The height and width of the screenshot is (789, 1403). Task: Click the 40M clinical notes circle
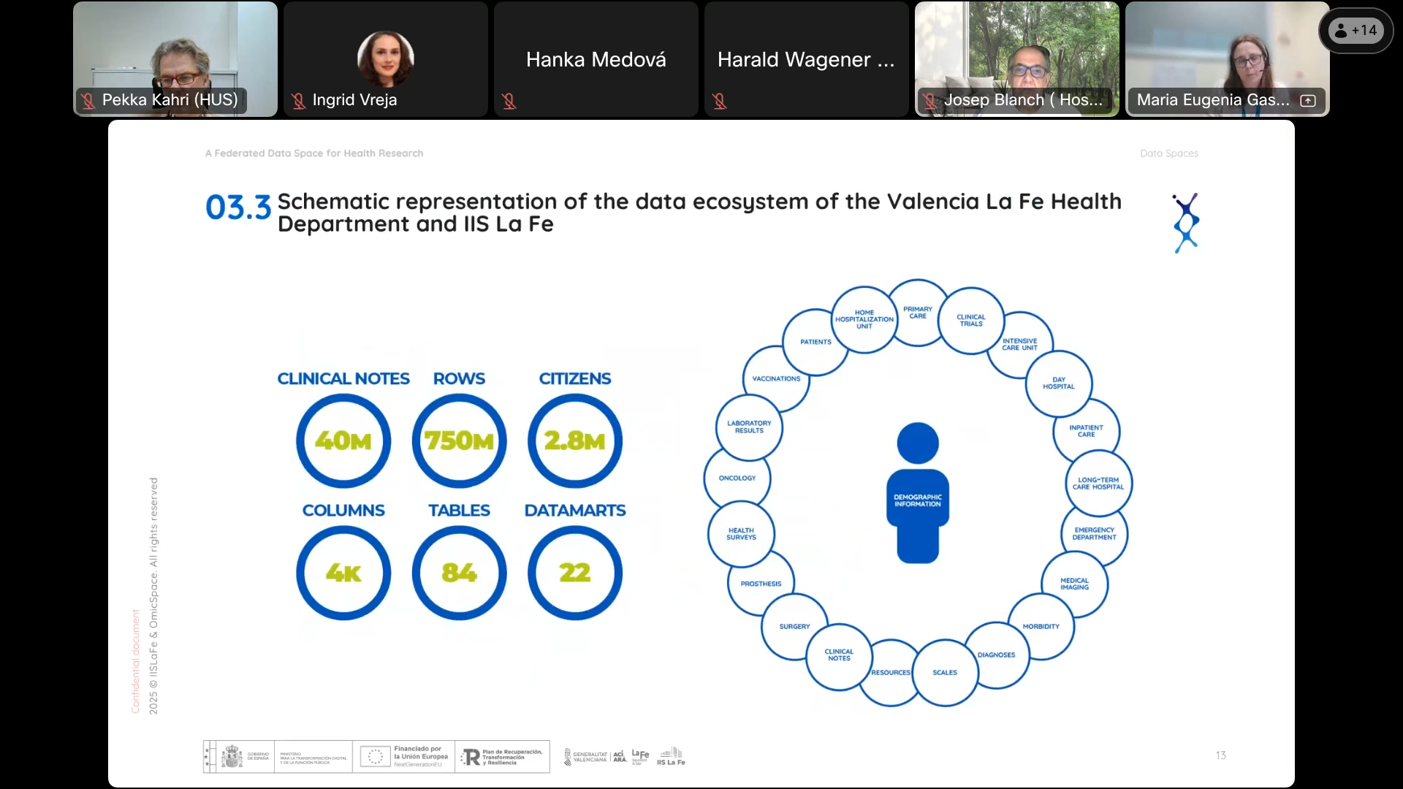pos(343,441)
